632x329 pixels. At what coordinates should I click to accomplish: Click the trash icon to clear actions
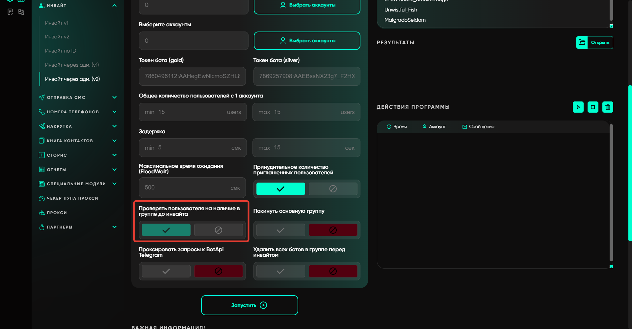(608, 107)
